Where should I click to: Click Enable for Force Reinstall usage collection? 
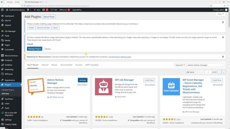[31, 28]
